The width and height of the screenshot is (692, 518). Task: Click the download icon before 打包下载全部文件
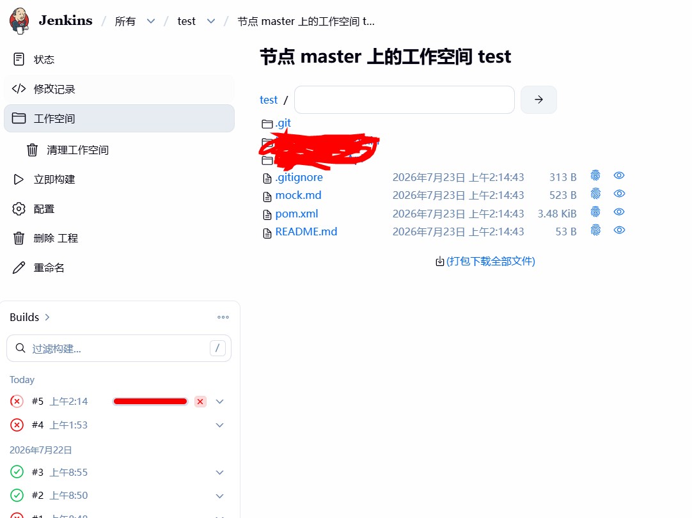point(439,262)
